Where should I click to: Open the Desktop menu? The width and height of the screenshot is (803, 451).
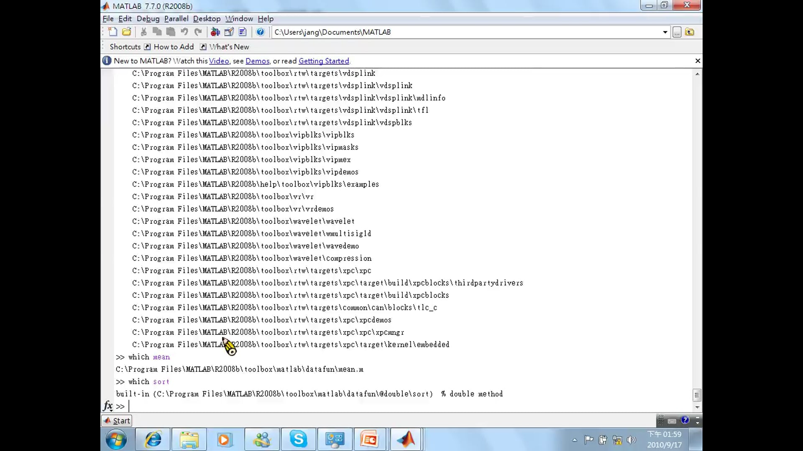click(207, 19)
